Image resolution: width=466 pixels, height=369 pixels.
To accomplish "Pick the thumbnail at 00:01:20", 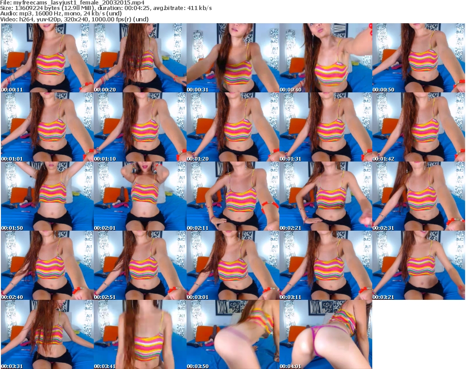I will pyautogui.click(x=233, y=127).
